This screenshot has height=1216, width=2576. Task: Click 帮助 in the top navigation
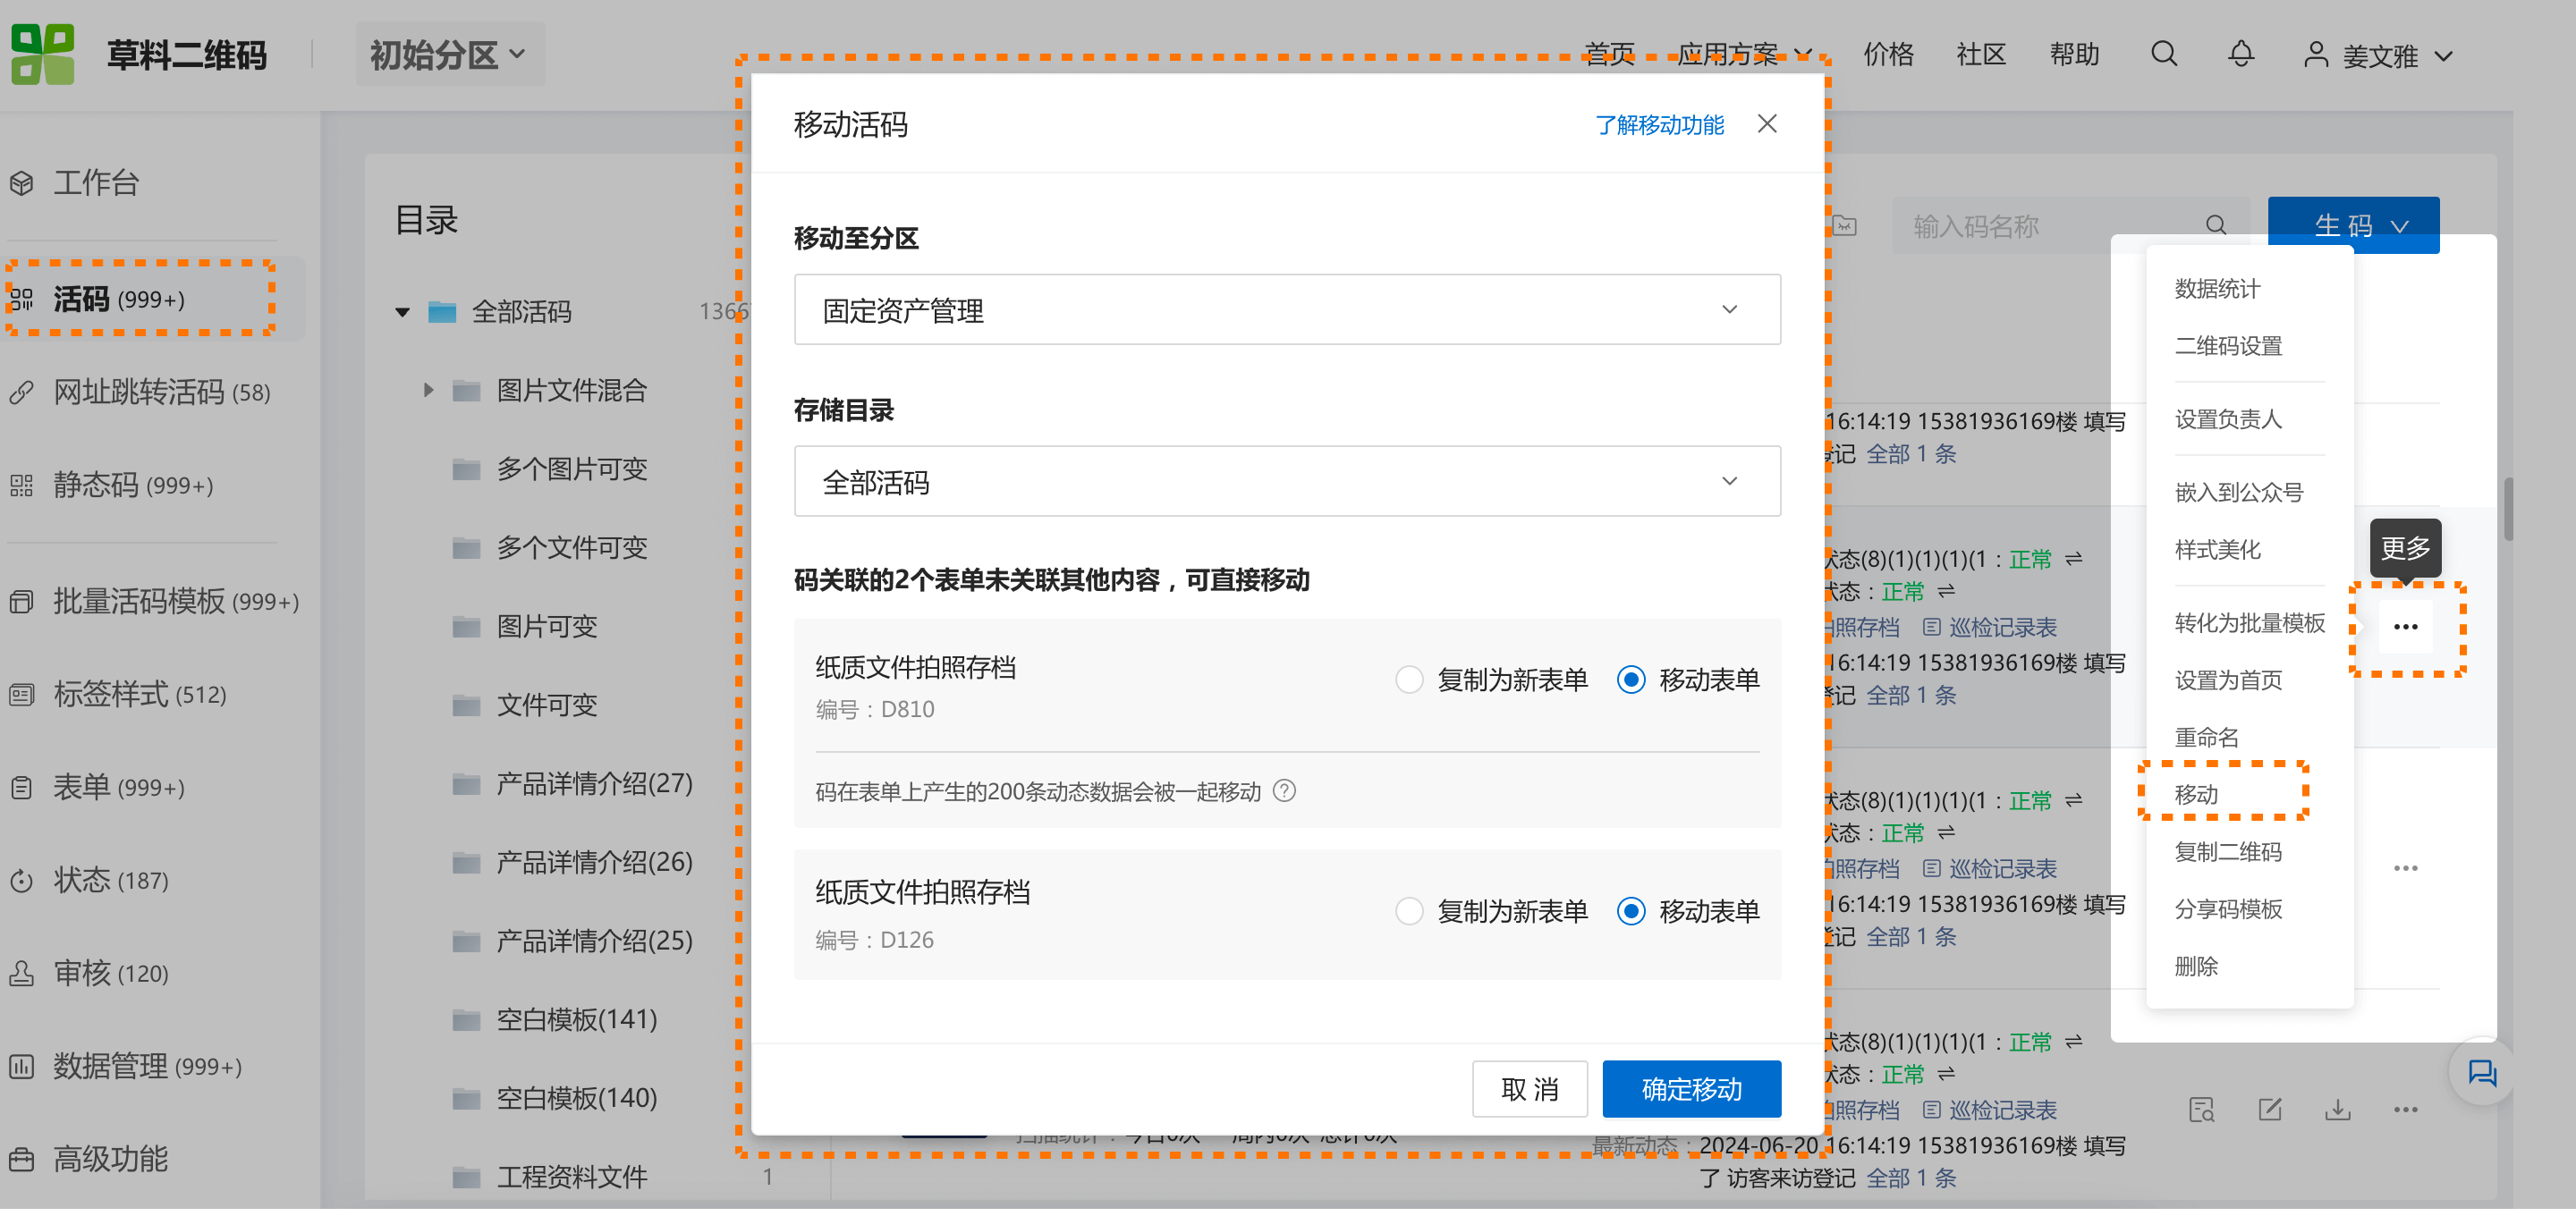pyautogui.click(x=2074, y=55)
